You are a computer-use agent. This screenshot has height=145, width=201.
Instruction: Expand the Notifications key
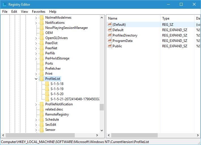click(x=36, y=23)
